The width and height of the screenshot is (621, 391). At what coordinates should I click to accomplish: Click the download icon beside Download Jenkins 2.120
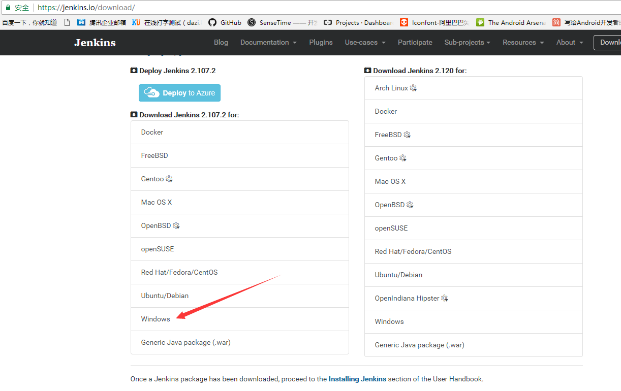pyautogui.click(x=367, y=71)
